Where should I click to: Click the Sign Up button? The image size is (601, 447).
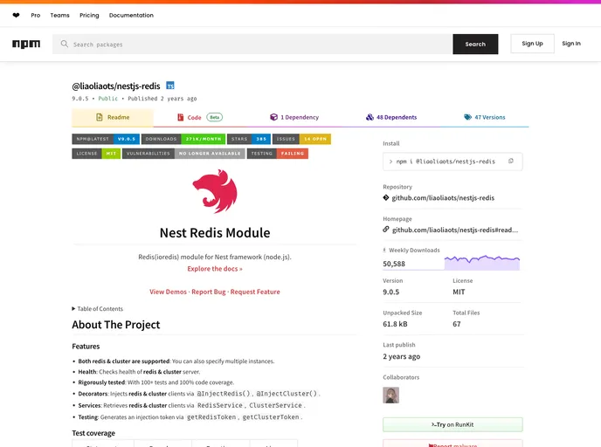(x=532, y=44)
